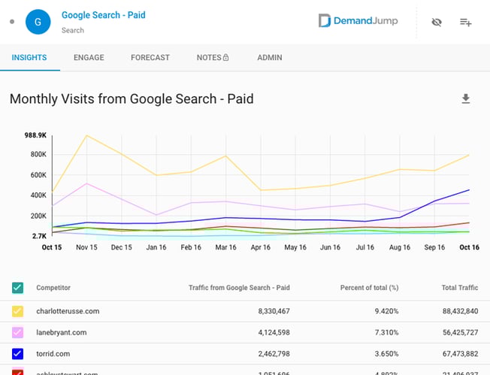Click the lock icon beside Notes
This screenshot has height=375, width=490.
coord(225,57)
